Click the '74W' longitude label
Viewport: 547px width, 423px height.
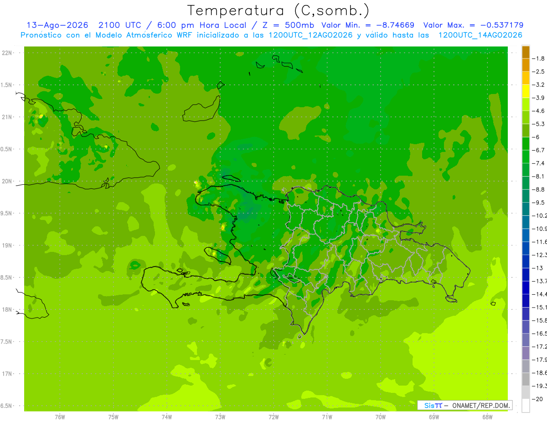[166, 417]
